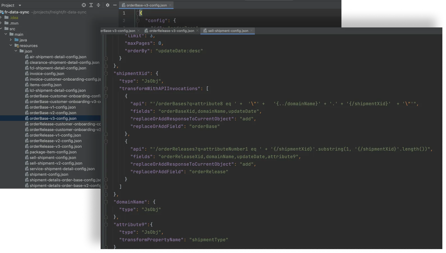Viewport: 446px width, 253px height.
Task: Fold the "attribute9" block in the gutter
Action: (x=106, y=225)
